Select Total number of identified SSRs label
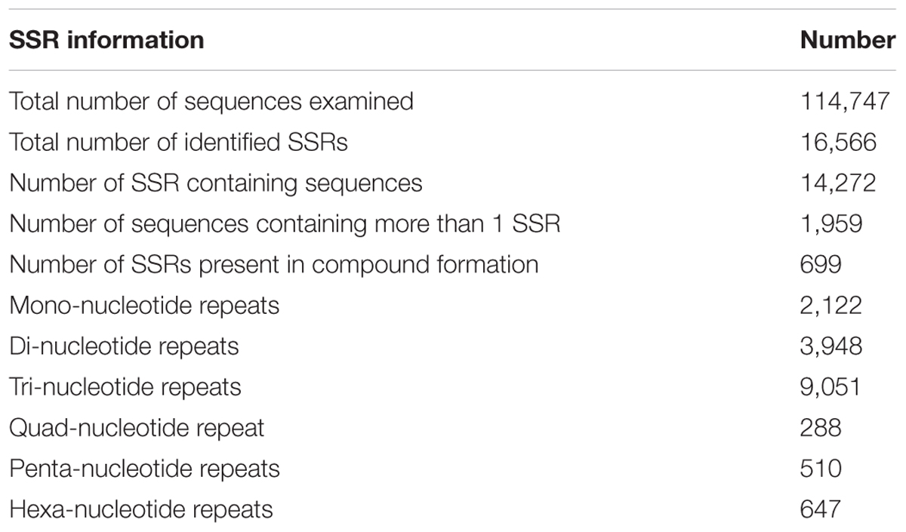The image size is (906, 532). [x=178, y=142]
